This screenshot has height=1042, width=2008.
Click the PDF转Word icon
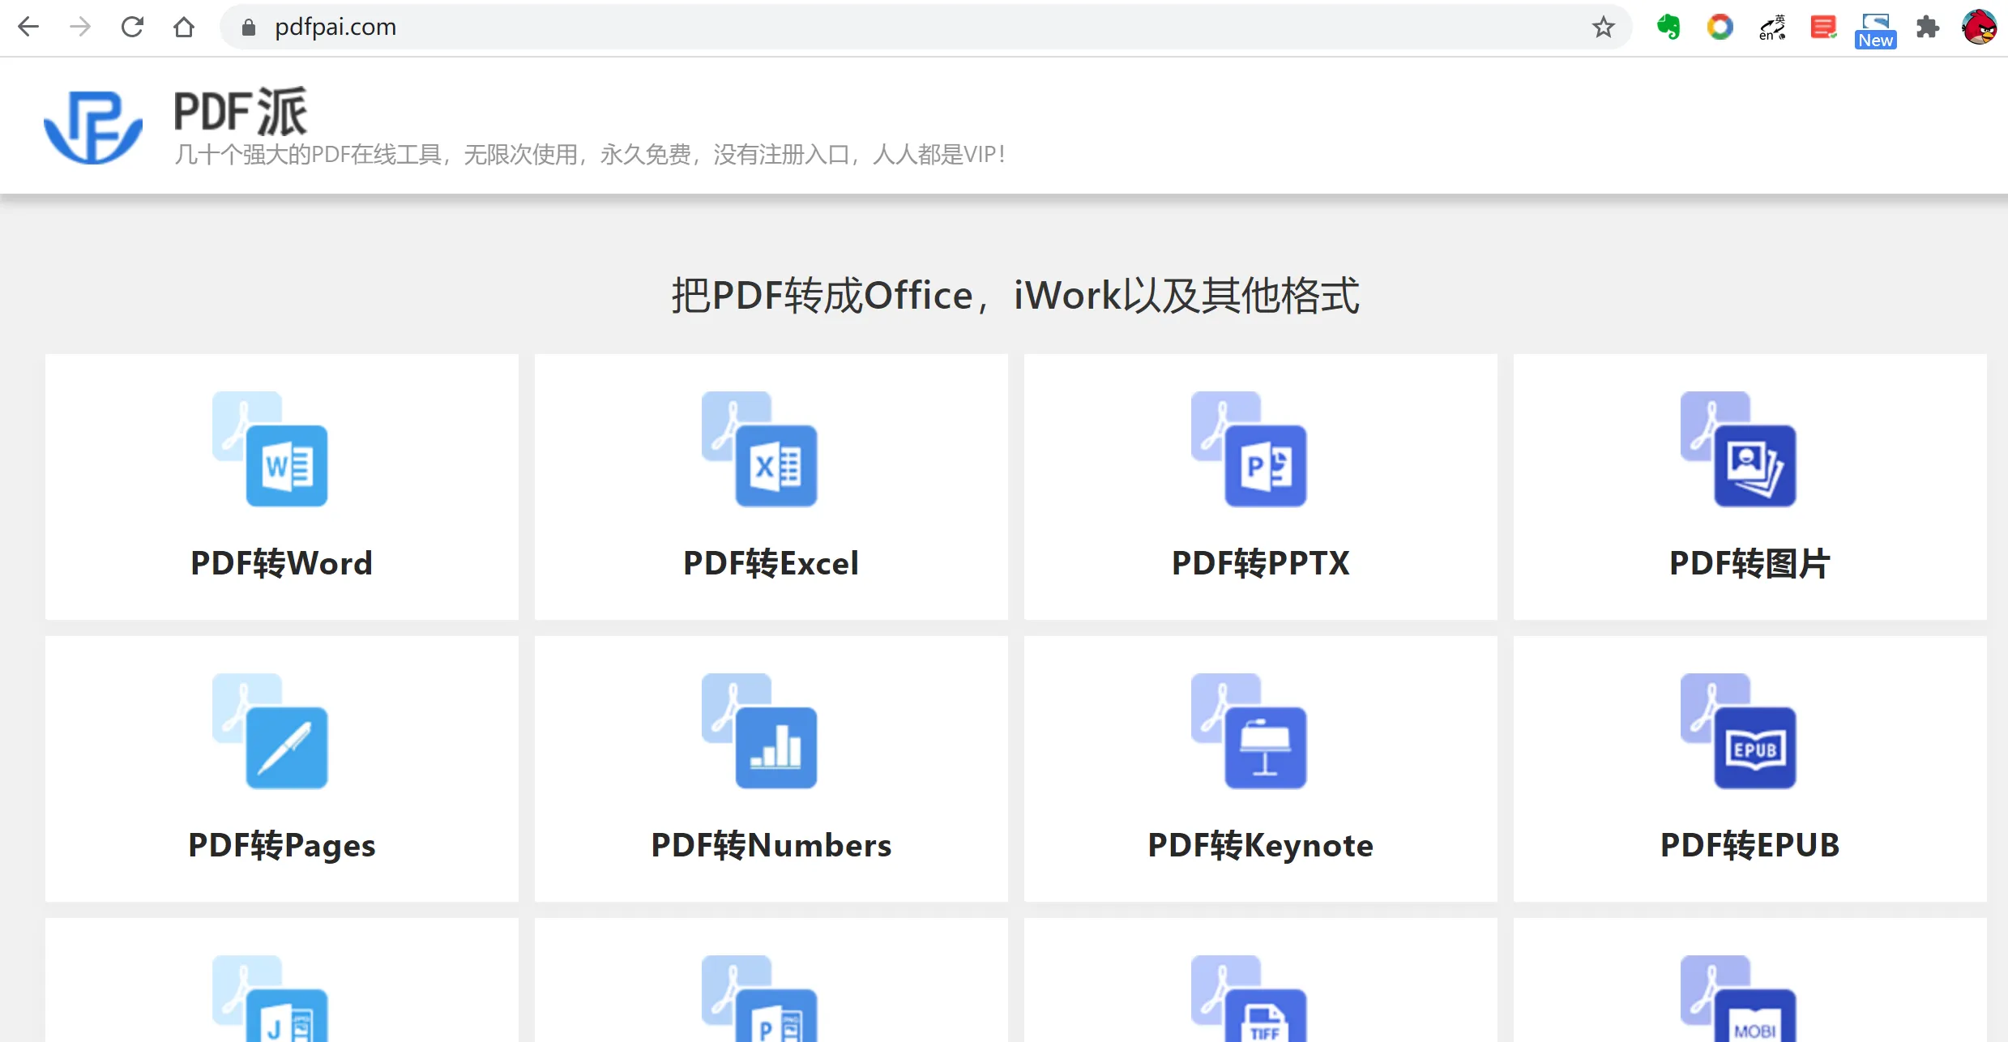click(x=270, y=449)
